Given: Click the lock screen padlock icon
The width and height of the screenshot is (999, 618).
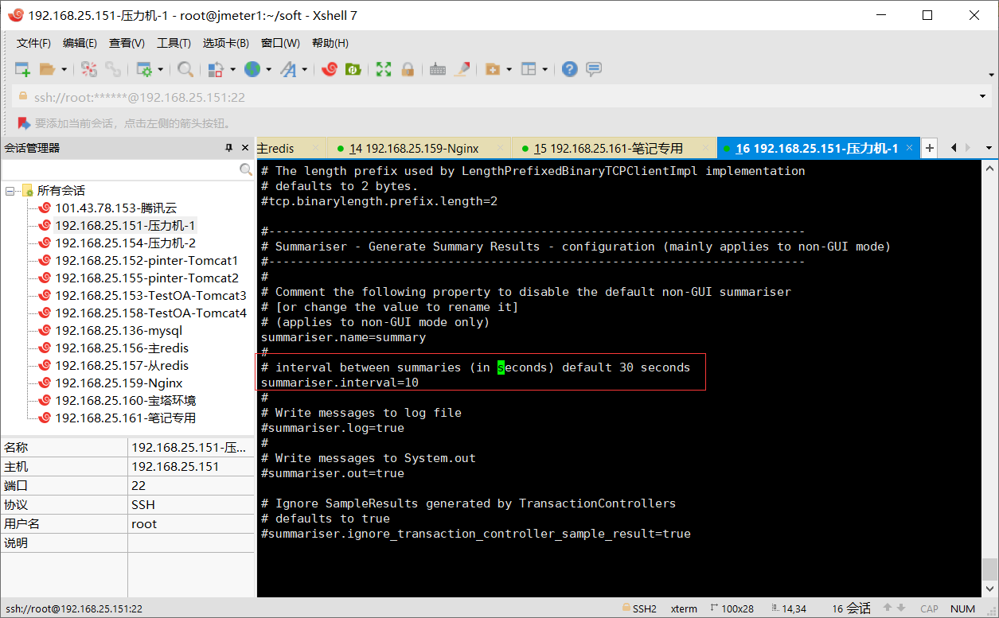Looking at the screenshot, I should (x=407, y=69).
